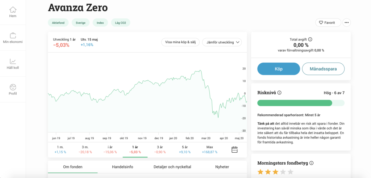371x178 pixels.
Task: Click the fifth grey rating star
Action: tap(290, 172)
